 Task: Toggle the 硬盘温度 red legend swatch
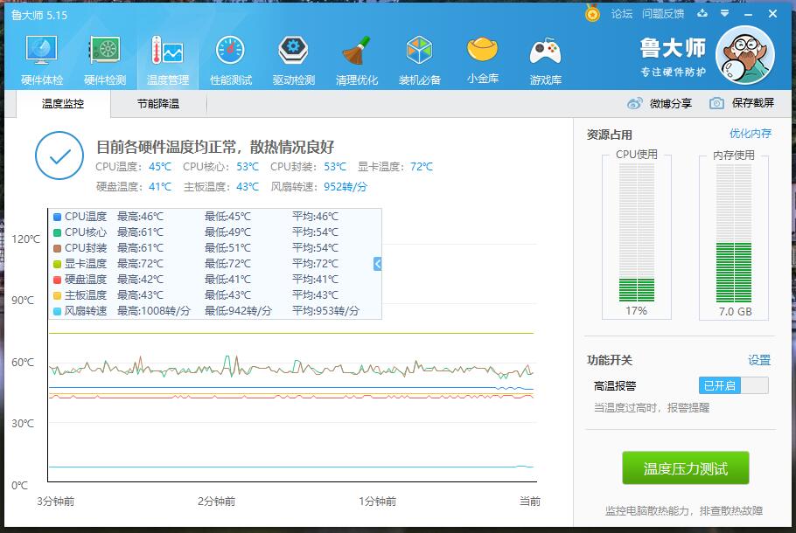tap(58, 280)
